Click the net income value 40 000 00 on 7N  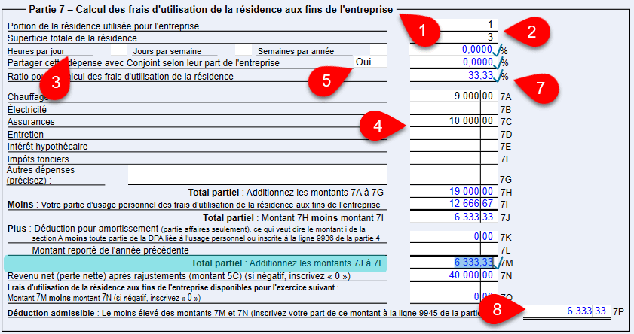coord(454,275)
